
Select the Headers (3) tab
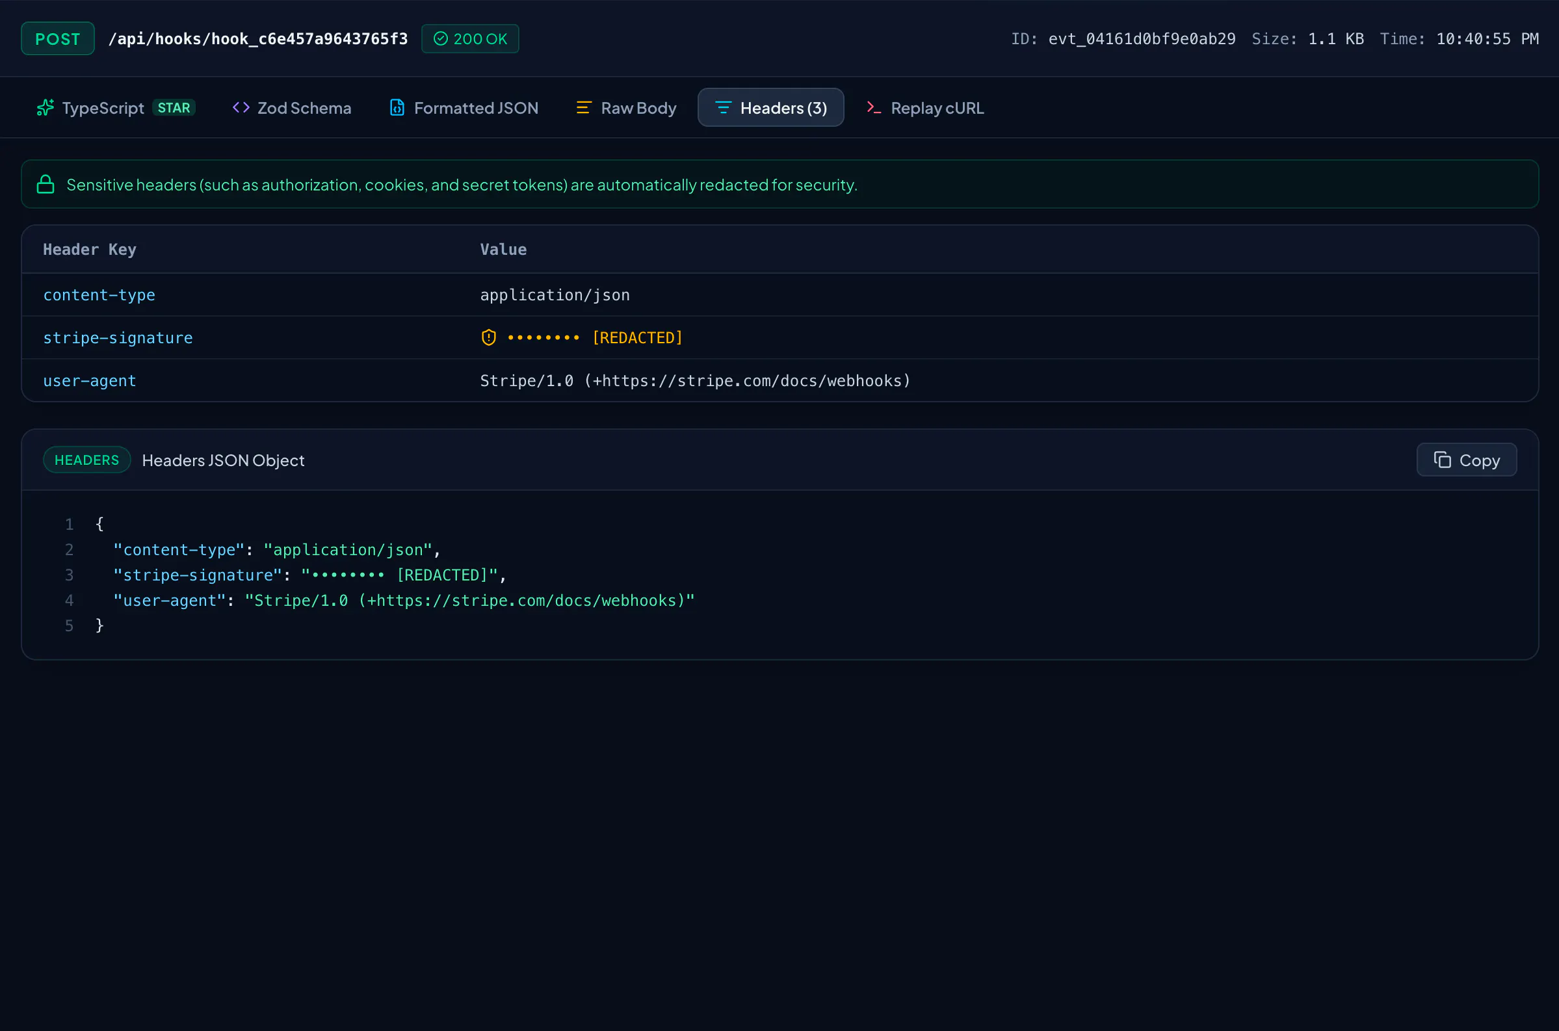click(770, 108)
